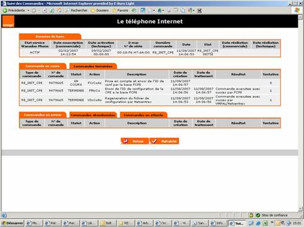Click the greyed Forward arrow icon
304x227 pixels.
[34, 11]
